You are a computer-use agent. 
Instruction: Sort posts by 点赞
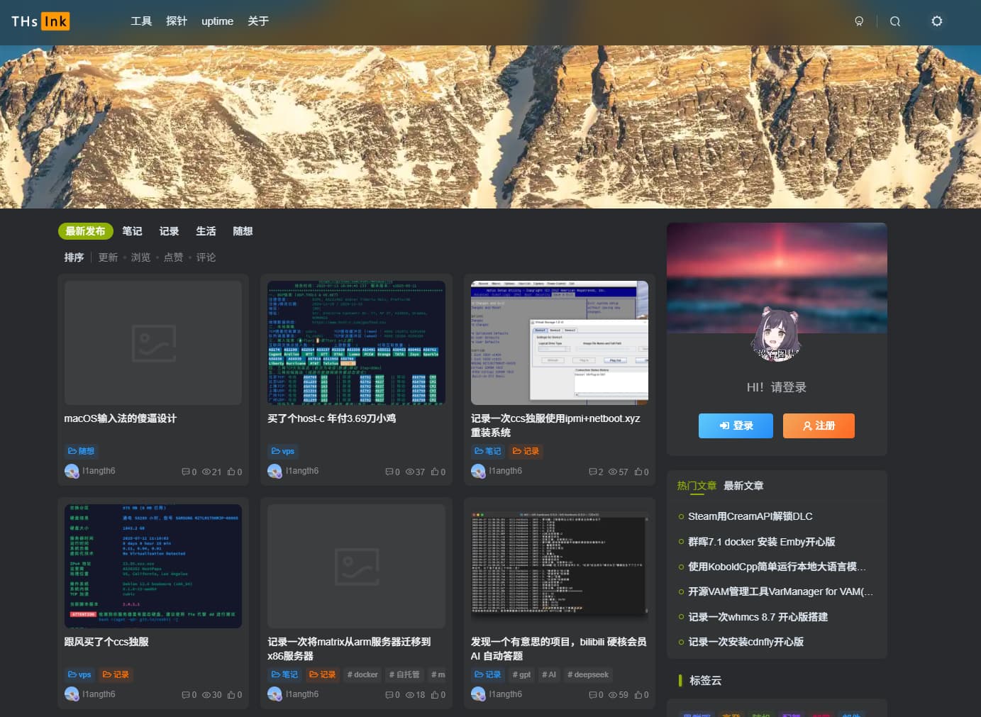[x=173, y=257]
